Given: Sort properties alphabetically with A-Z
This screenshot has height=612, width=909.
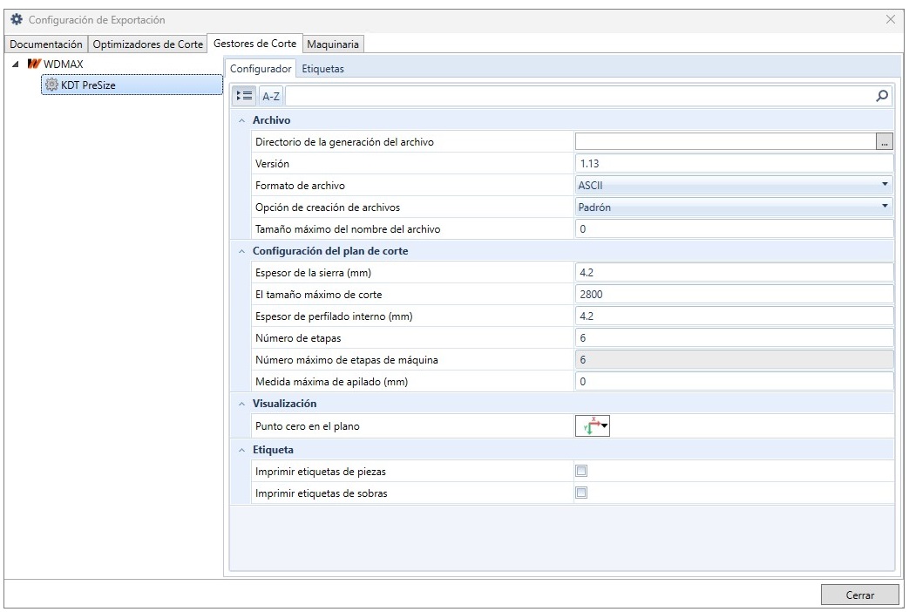Looking at the screenshot, I should coord(271,96).
